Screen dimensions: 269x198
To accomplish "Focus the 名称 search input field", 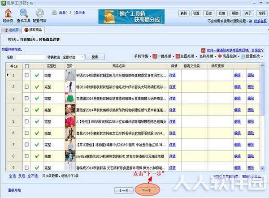I will (30, 57).
